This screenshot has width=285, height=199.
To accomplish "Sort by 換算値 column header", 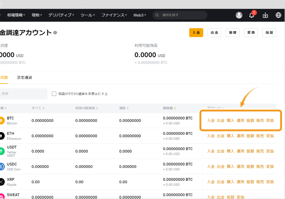I will [169, 108].
